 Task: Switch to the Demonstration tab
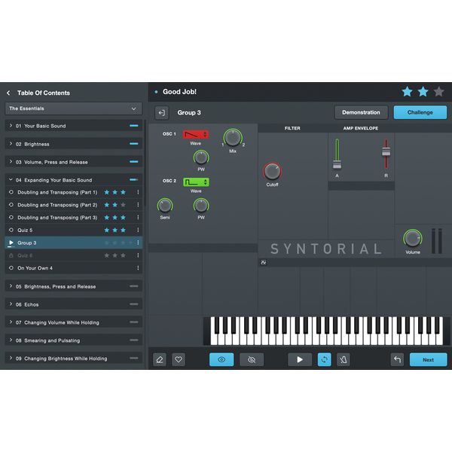361,112
